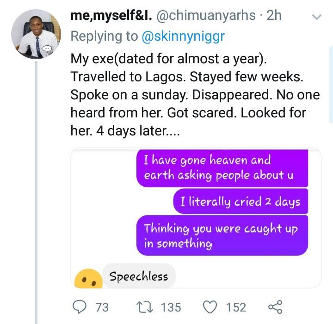
Task: Click the 2h timestamp
Action: 274,15
